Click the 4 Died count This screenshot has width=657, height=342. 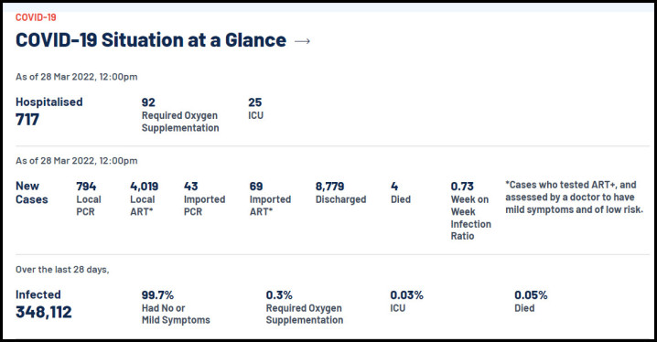[401, 193]
